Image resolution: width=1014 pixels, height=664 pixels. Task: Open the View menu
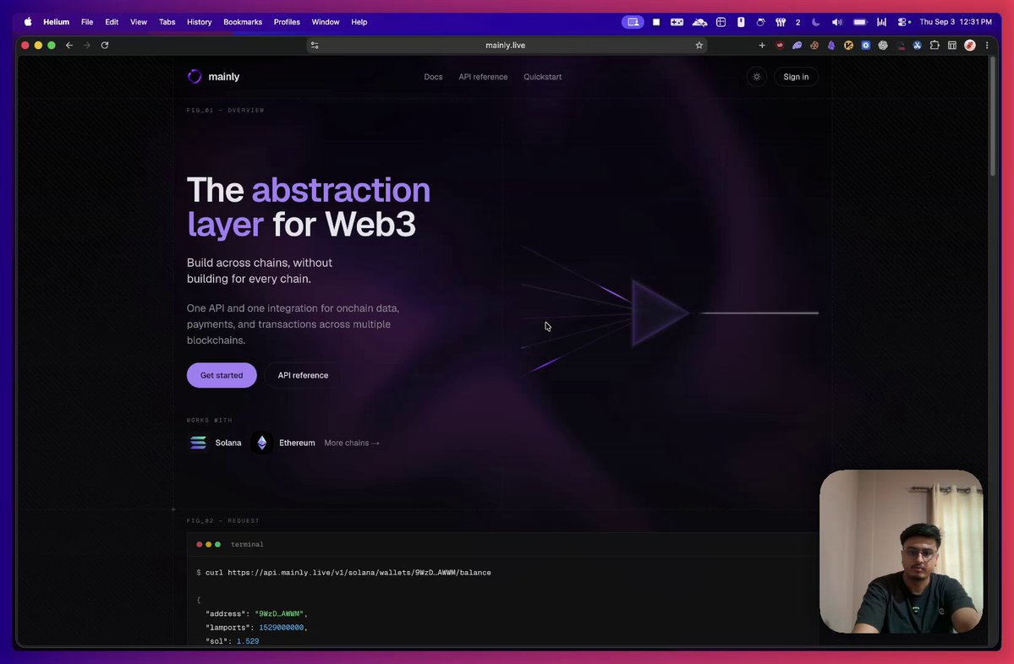[139, 22]
